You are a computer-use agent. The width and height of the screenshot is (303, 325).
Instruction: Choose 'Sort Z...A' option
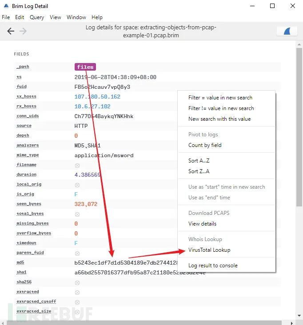point(199,171)
